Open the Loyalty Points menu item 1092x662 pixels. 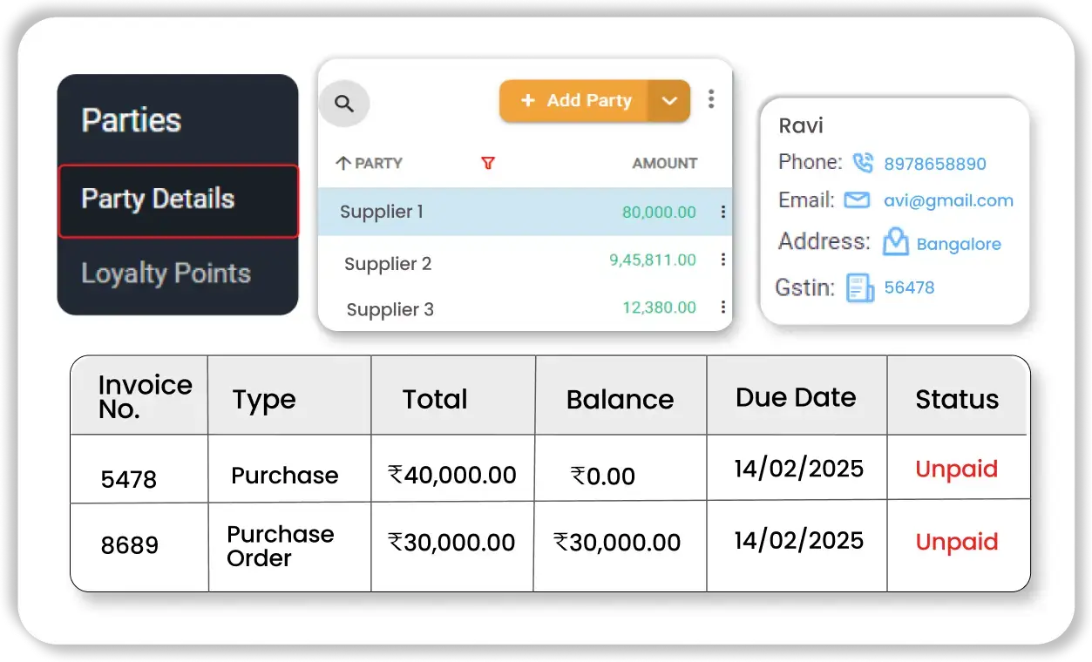(x=166, y=274)
